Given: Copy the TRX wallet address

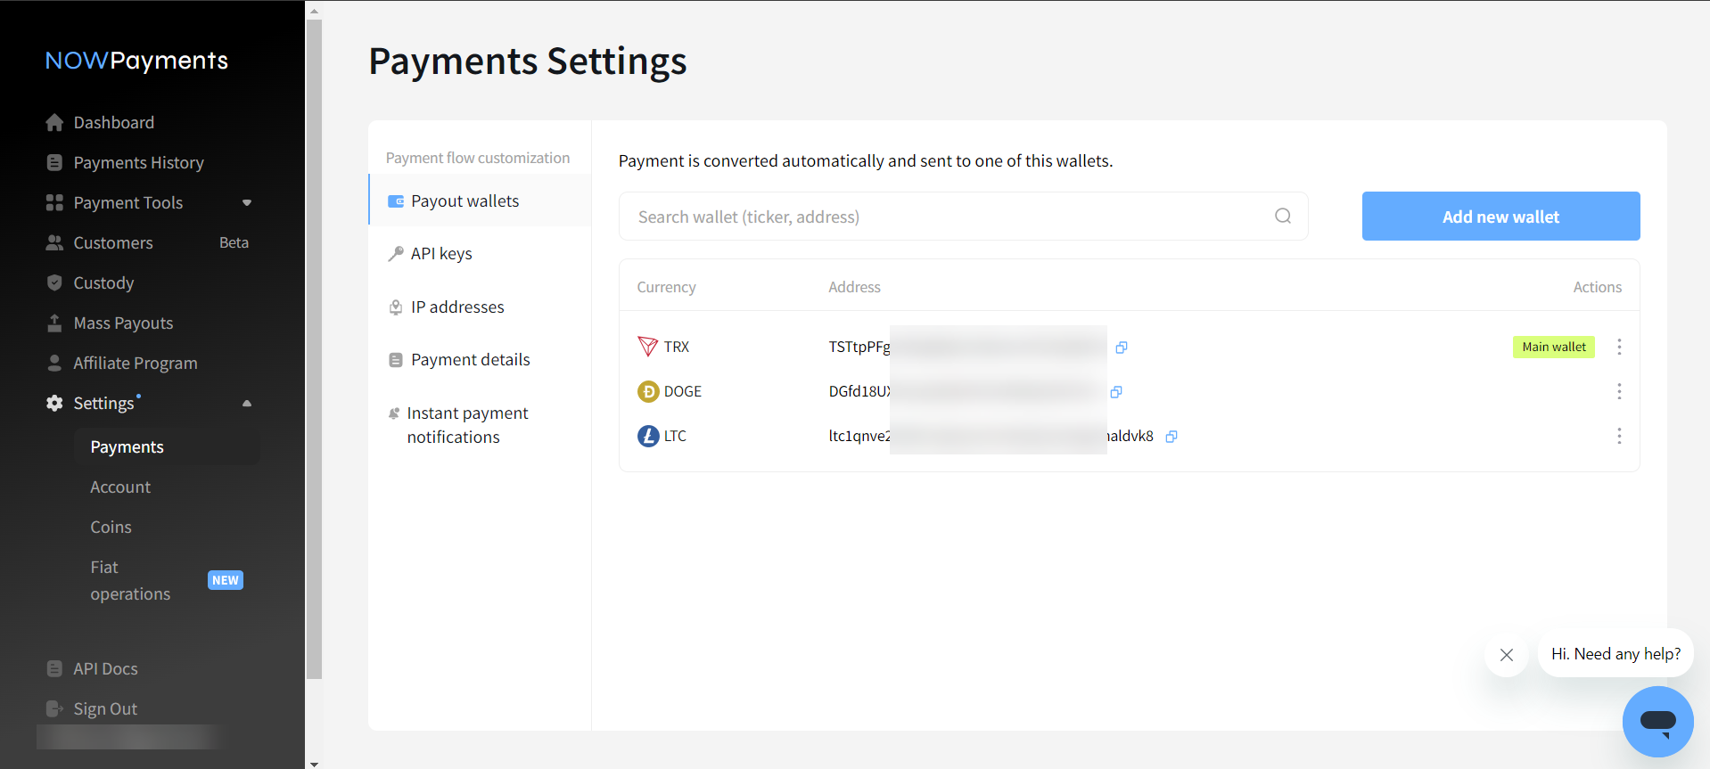Looking at the screenshot, I should 1122,348.
